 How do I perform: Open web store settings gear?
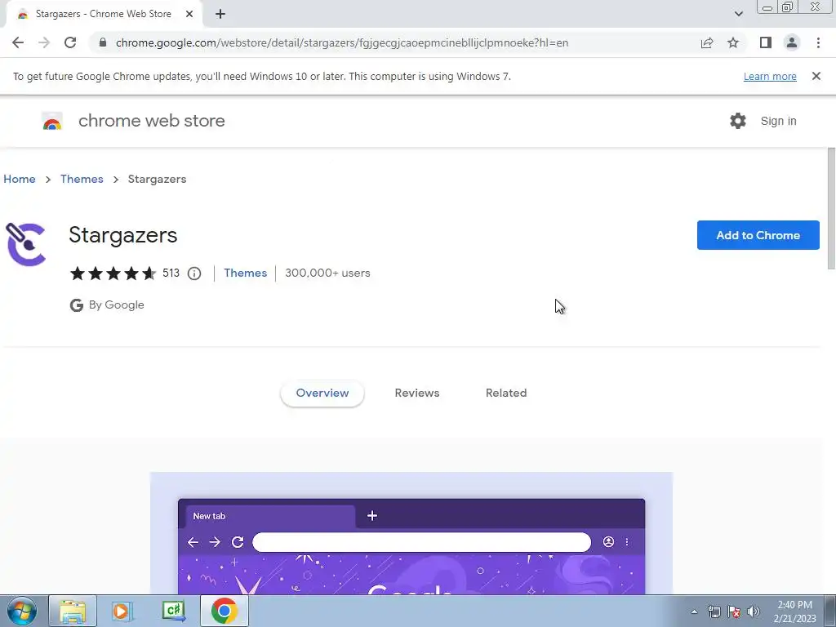(x=738, y=121)
